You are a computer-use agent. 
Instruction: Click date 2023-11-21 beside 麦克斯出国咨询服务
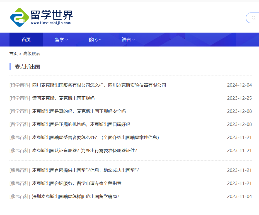coord(239,183)
